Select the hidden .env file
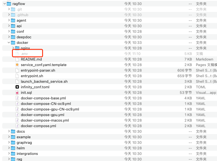This screenshot has height=161, width=217. [x=24, y=54]
